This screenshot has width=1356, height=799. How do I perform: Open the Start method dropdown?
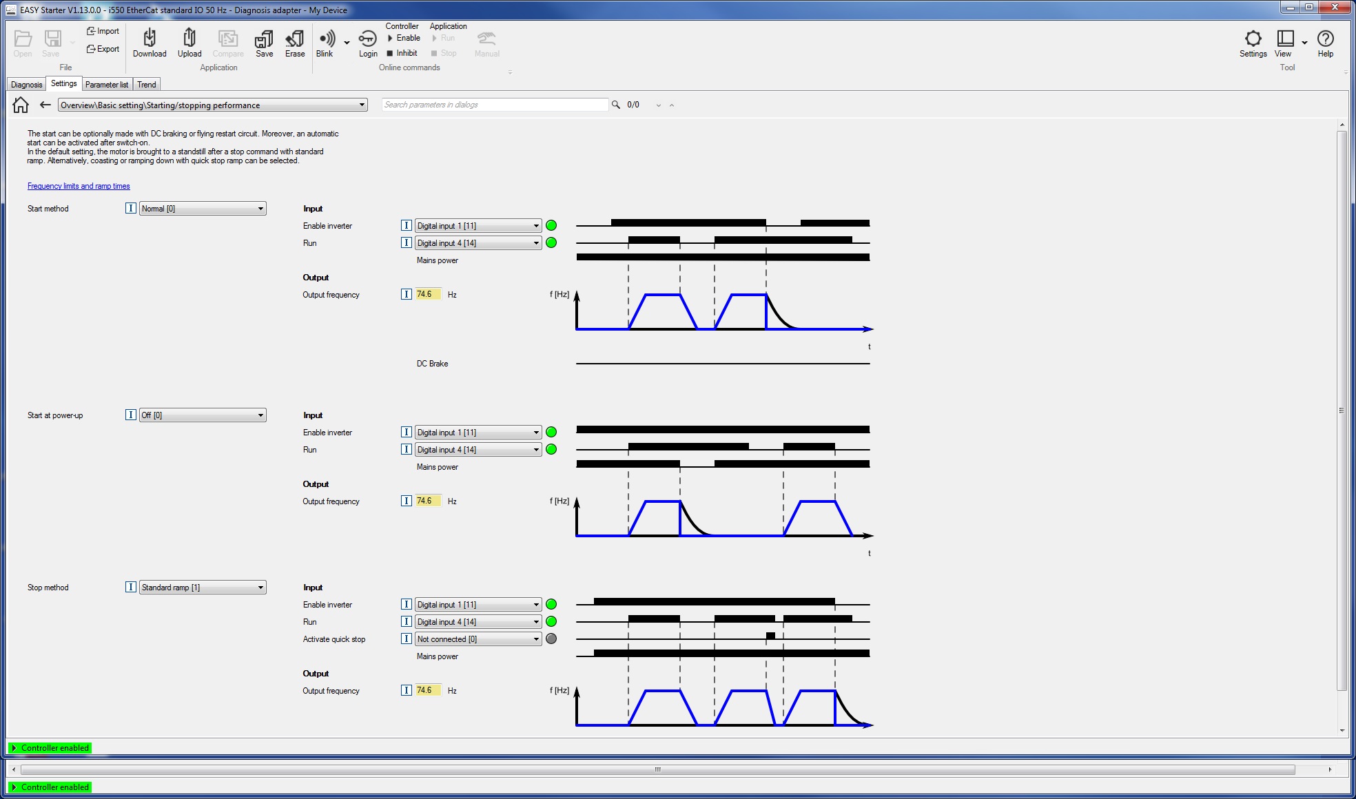coord(203,209)
